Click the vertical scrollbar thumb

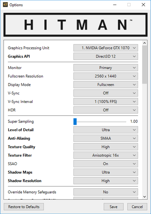145,65
